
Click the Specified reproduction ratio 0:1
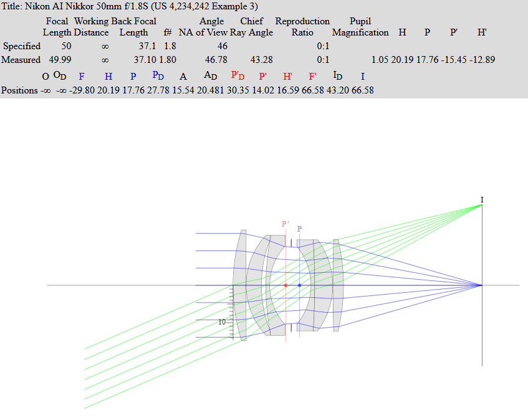coord(323,46)
